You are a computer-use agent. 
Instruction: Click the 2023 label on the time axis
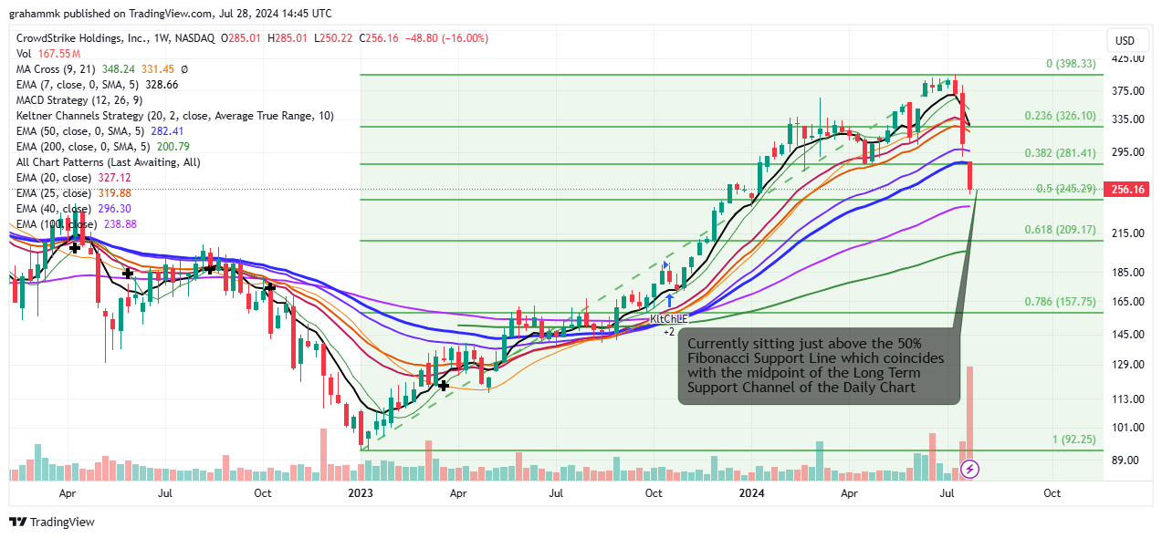click(x=361, y=493)
